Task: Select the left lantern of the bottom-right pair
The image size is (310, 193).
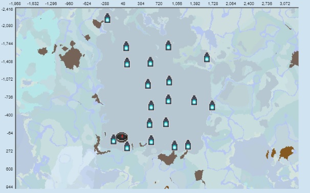Action: 174,146
